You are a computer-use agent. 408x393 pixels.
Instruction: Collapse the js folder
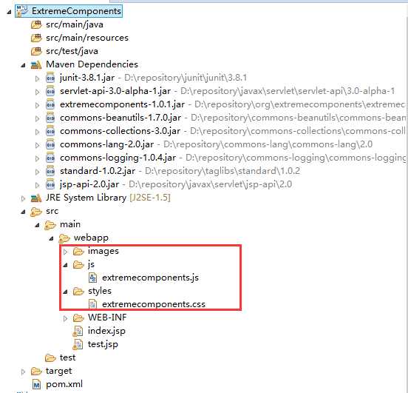point(66,265)
